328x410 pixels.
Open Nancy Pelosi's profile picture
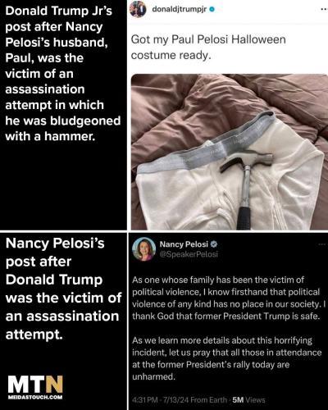143,249
